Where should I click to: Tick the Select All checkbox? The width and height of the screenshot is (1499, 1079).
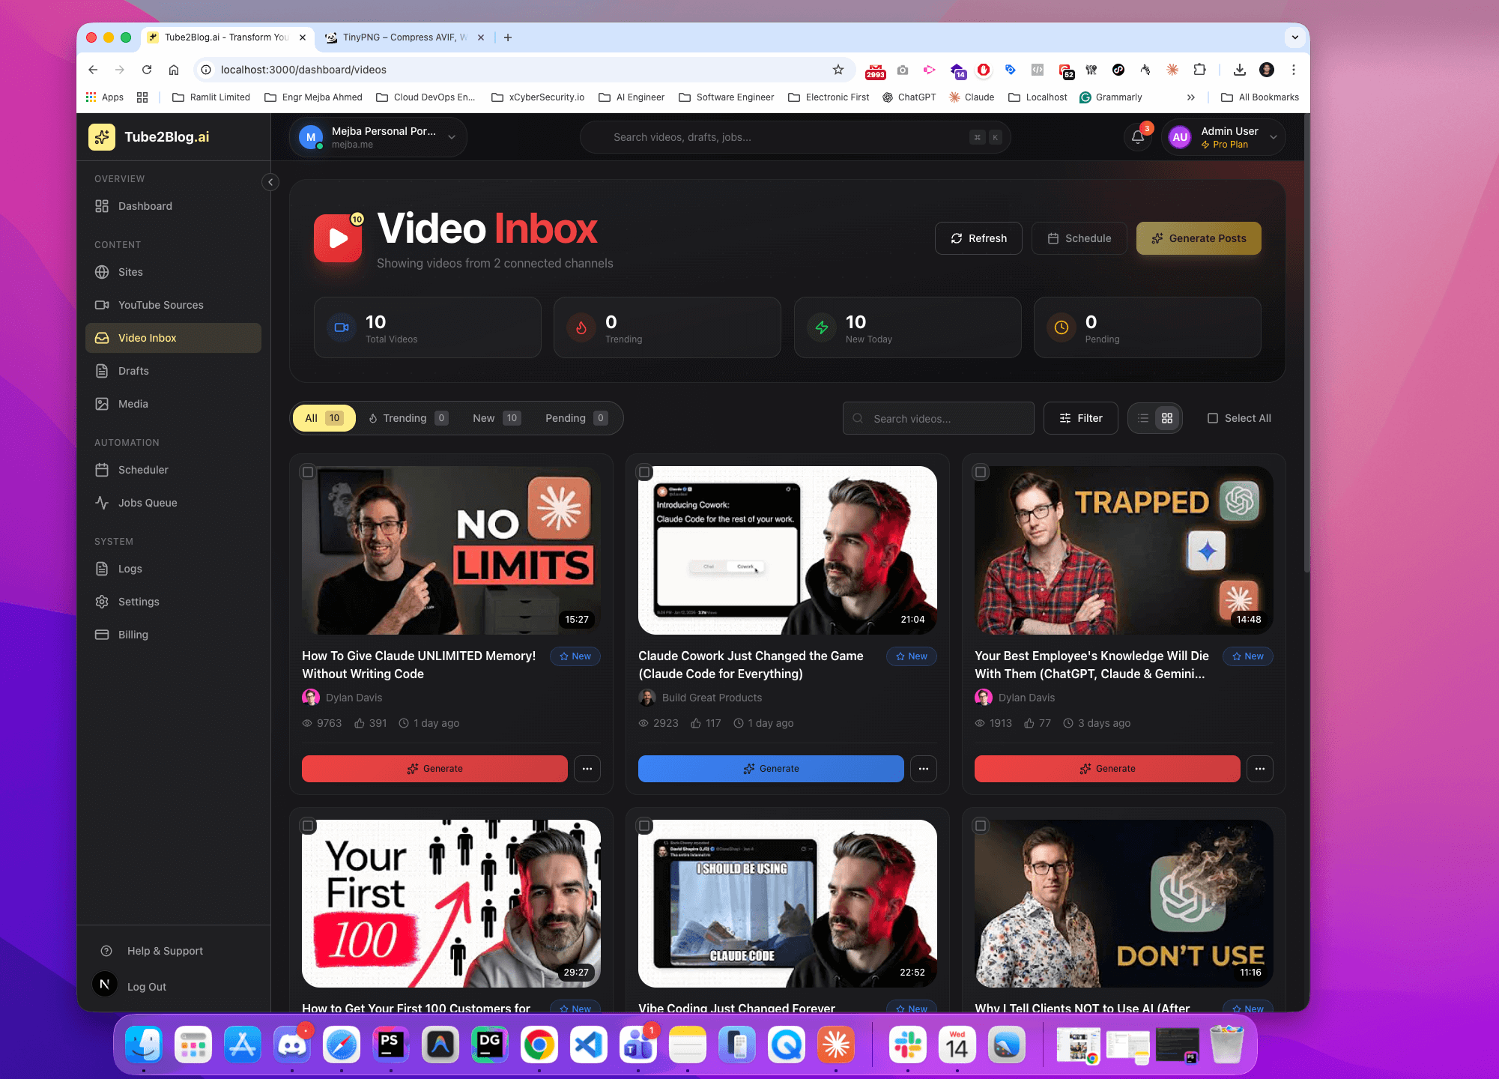[x=1212, y=418]
